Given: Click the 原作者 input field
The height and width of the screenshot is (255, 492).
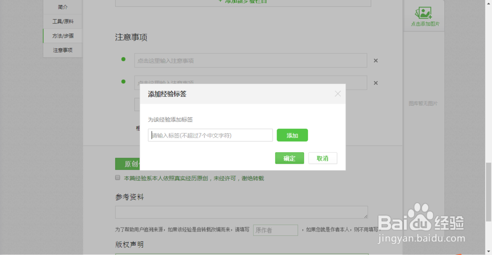Looking at the screenshot, I should 276,230.
